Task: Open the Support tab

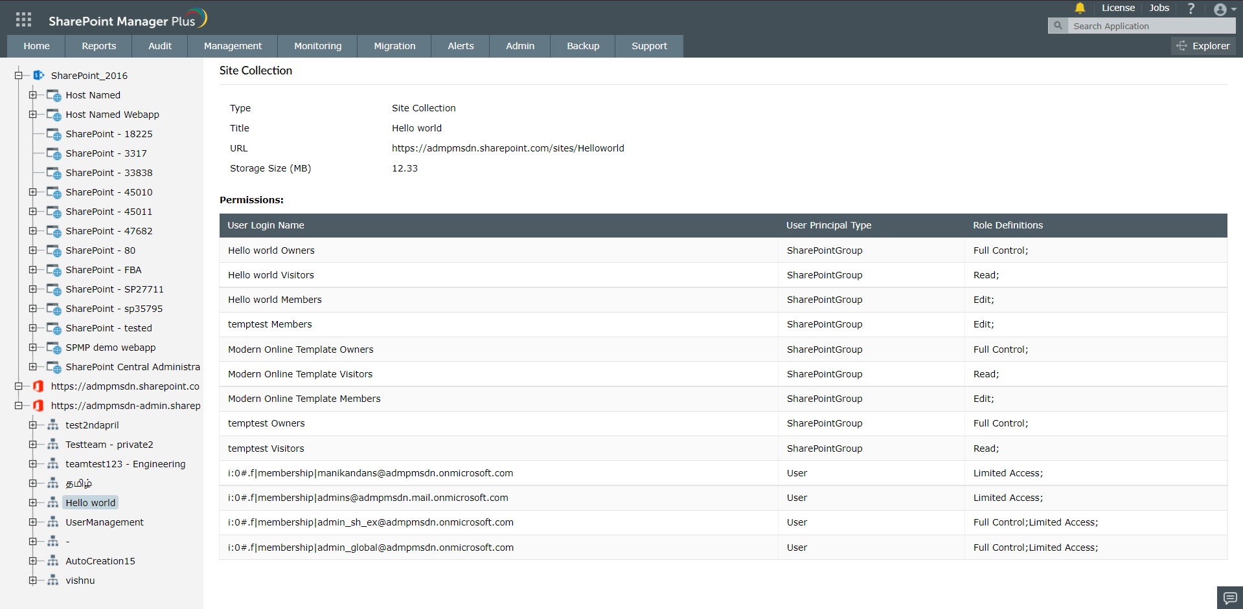Action: click(x=649, y=46)
